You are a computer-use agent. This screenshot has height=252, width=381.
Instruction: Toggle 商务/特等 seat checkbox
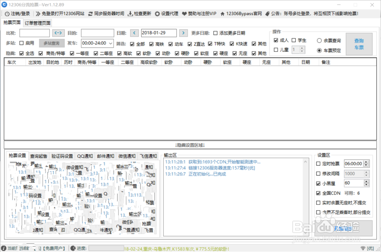pyautogui.click(x=41, y=53)
